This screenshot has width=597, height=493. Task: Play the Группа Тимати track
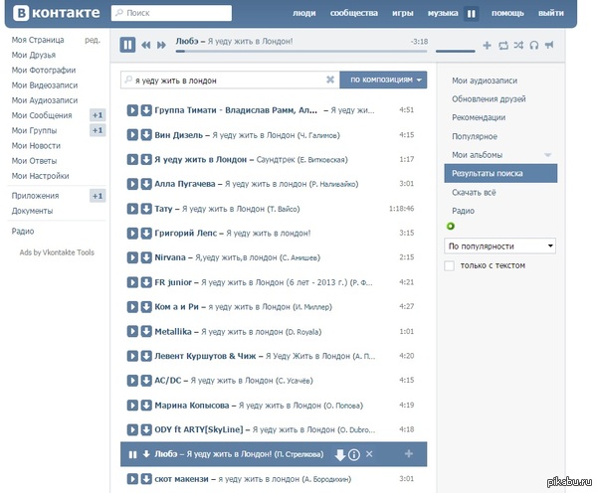[x=132, y=110]
